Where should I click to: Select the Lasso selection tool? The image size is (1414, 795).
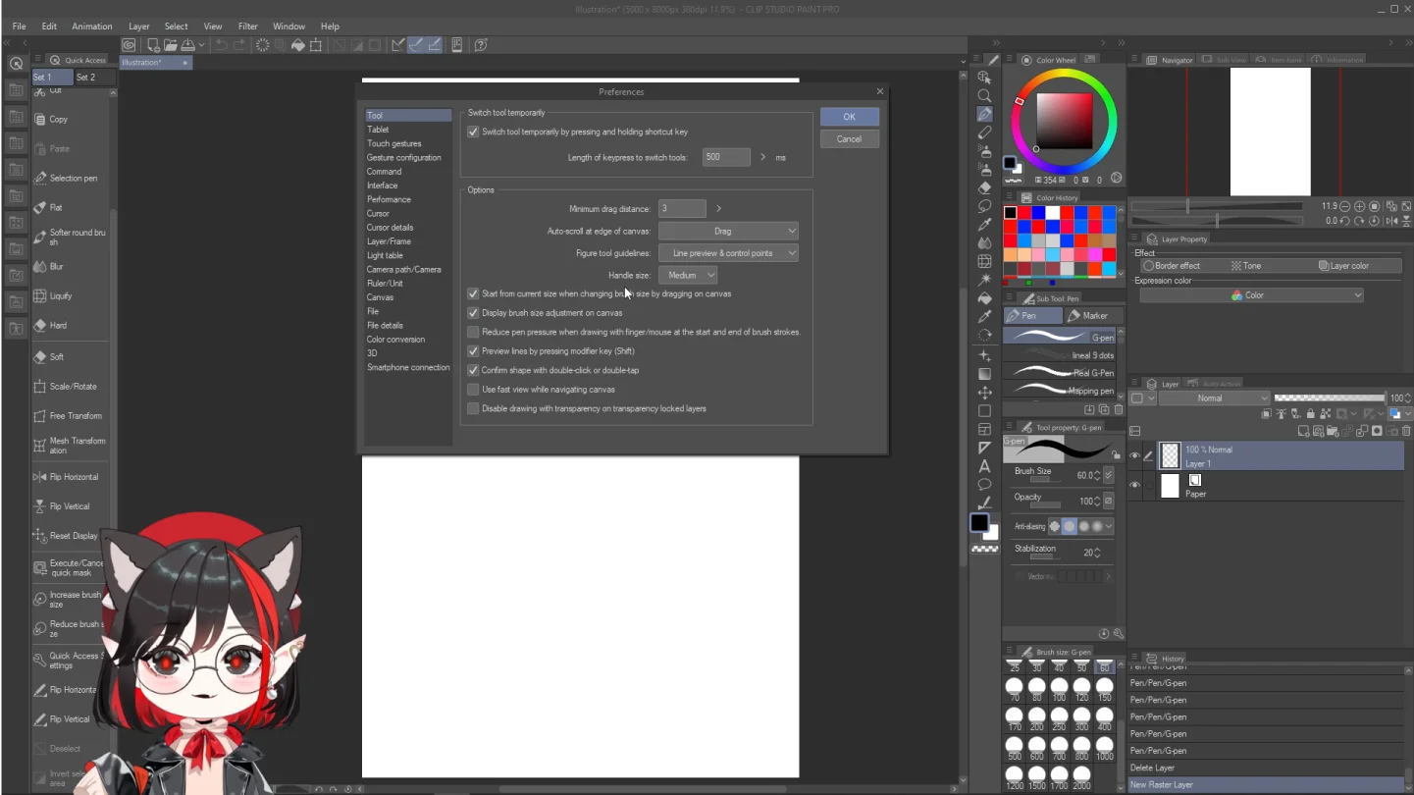pos(984,206)
